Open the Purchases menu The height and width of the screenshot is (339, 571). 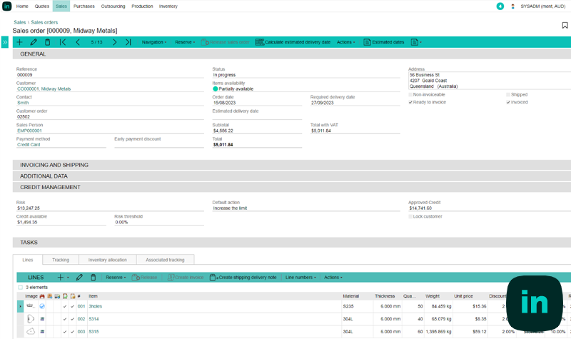click(x=84, y=6)
